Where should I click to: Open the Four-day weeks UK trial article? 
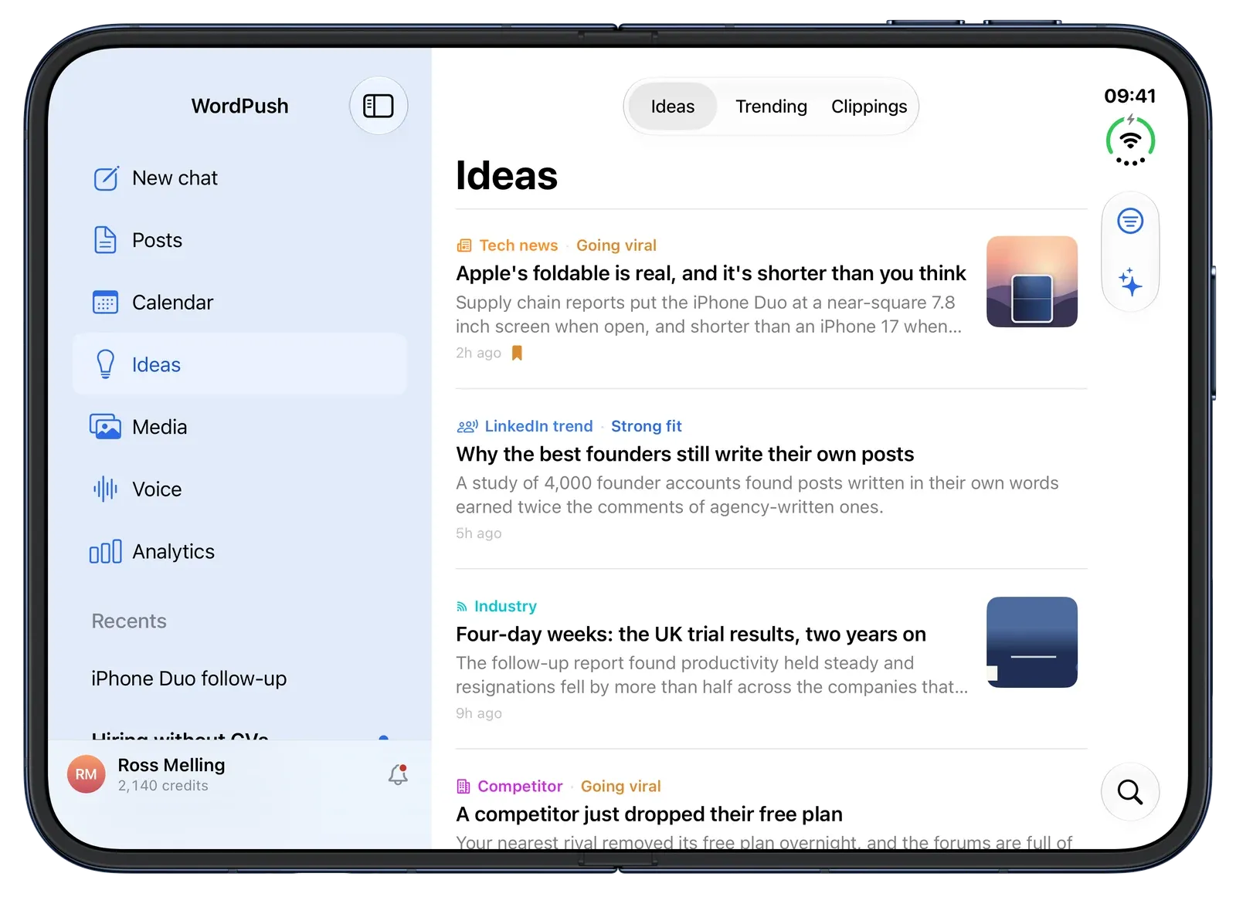point(691,634)
